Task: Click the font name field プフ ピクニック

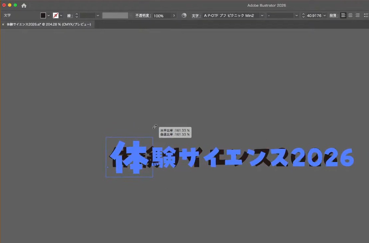Action: [231, 16]
